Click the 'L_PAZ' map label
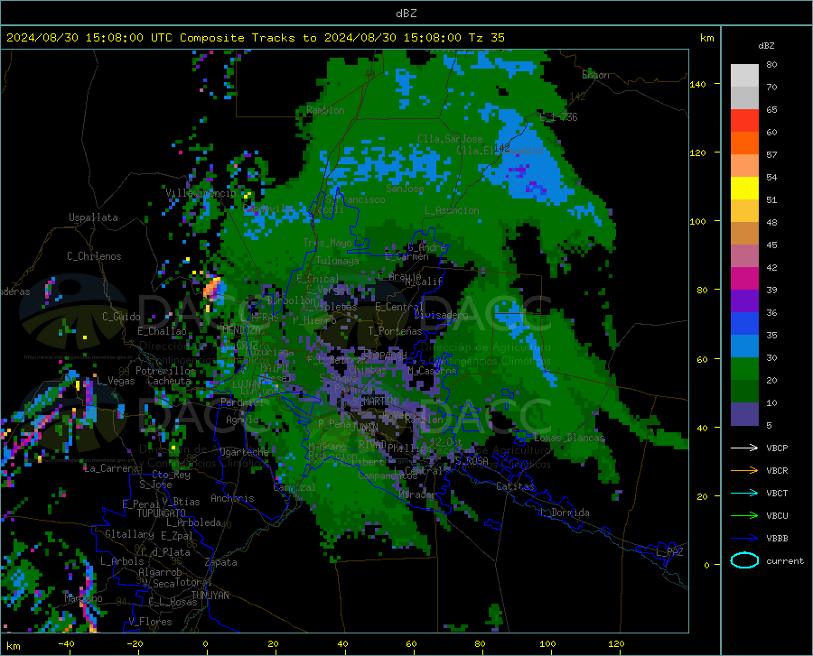813x656 pixels. coord(669,552)
